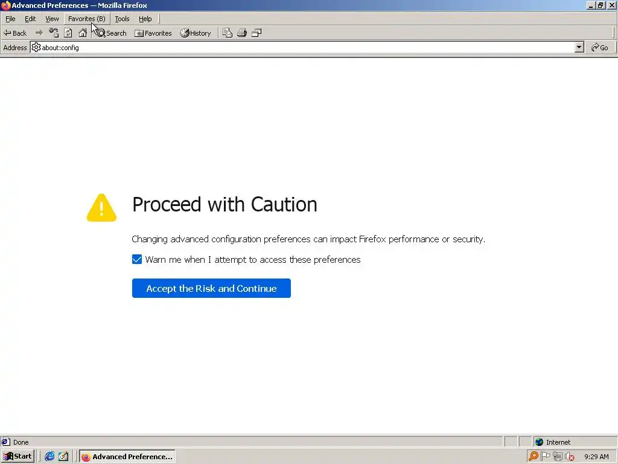The width and height of the screenshot is (618, 464).
Task: Click the Go button
Action: (x=600, y=47)
